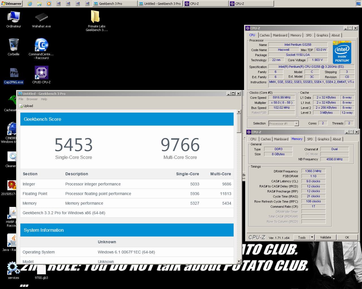This screenshot has height=289, width=362.
Task: Click the Operating System value in Geekbench
Action: [126, 252]
